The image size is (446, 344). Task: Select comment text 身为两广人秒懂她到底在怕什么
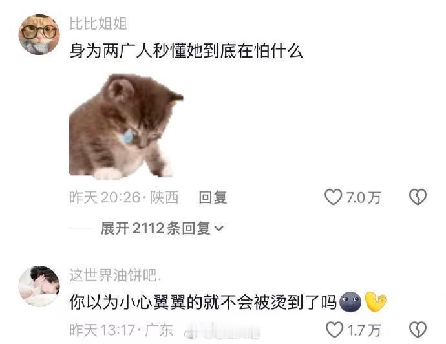(x=186, y=51)
